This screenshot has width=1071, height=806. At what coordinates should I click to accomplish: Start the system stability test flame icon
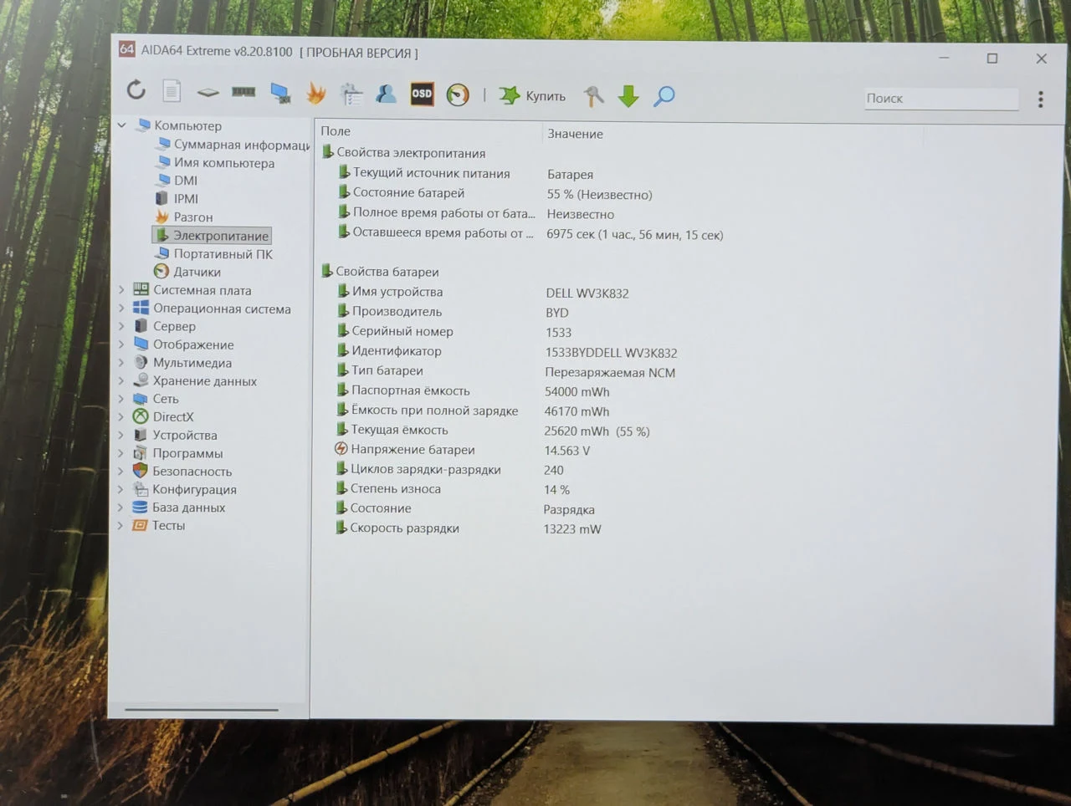pos(316,94)
